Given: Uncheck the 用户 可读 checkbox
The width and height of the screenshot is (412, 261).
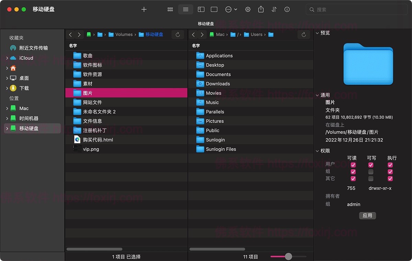Looking at the screenshot, I should [353, 165].
